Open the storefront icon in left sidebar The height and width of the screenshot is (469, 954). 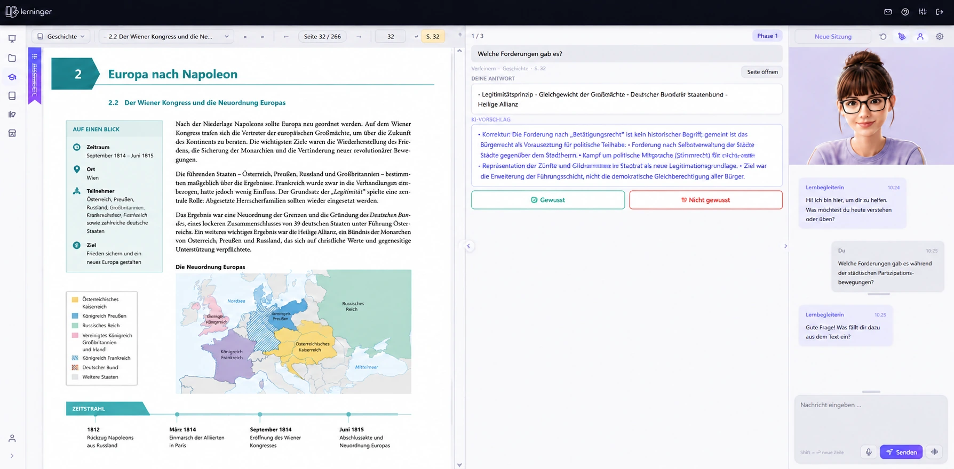12,133
